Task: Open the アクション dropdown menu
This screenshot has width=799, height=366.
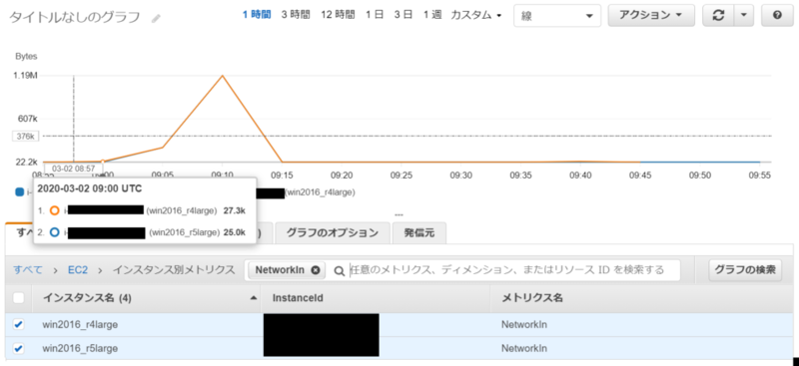Action: tap(651, 15)
